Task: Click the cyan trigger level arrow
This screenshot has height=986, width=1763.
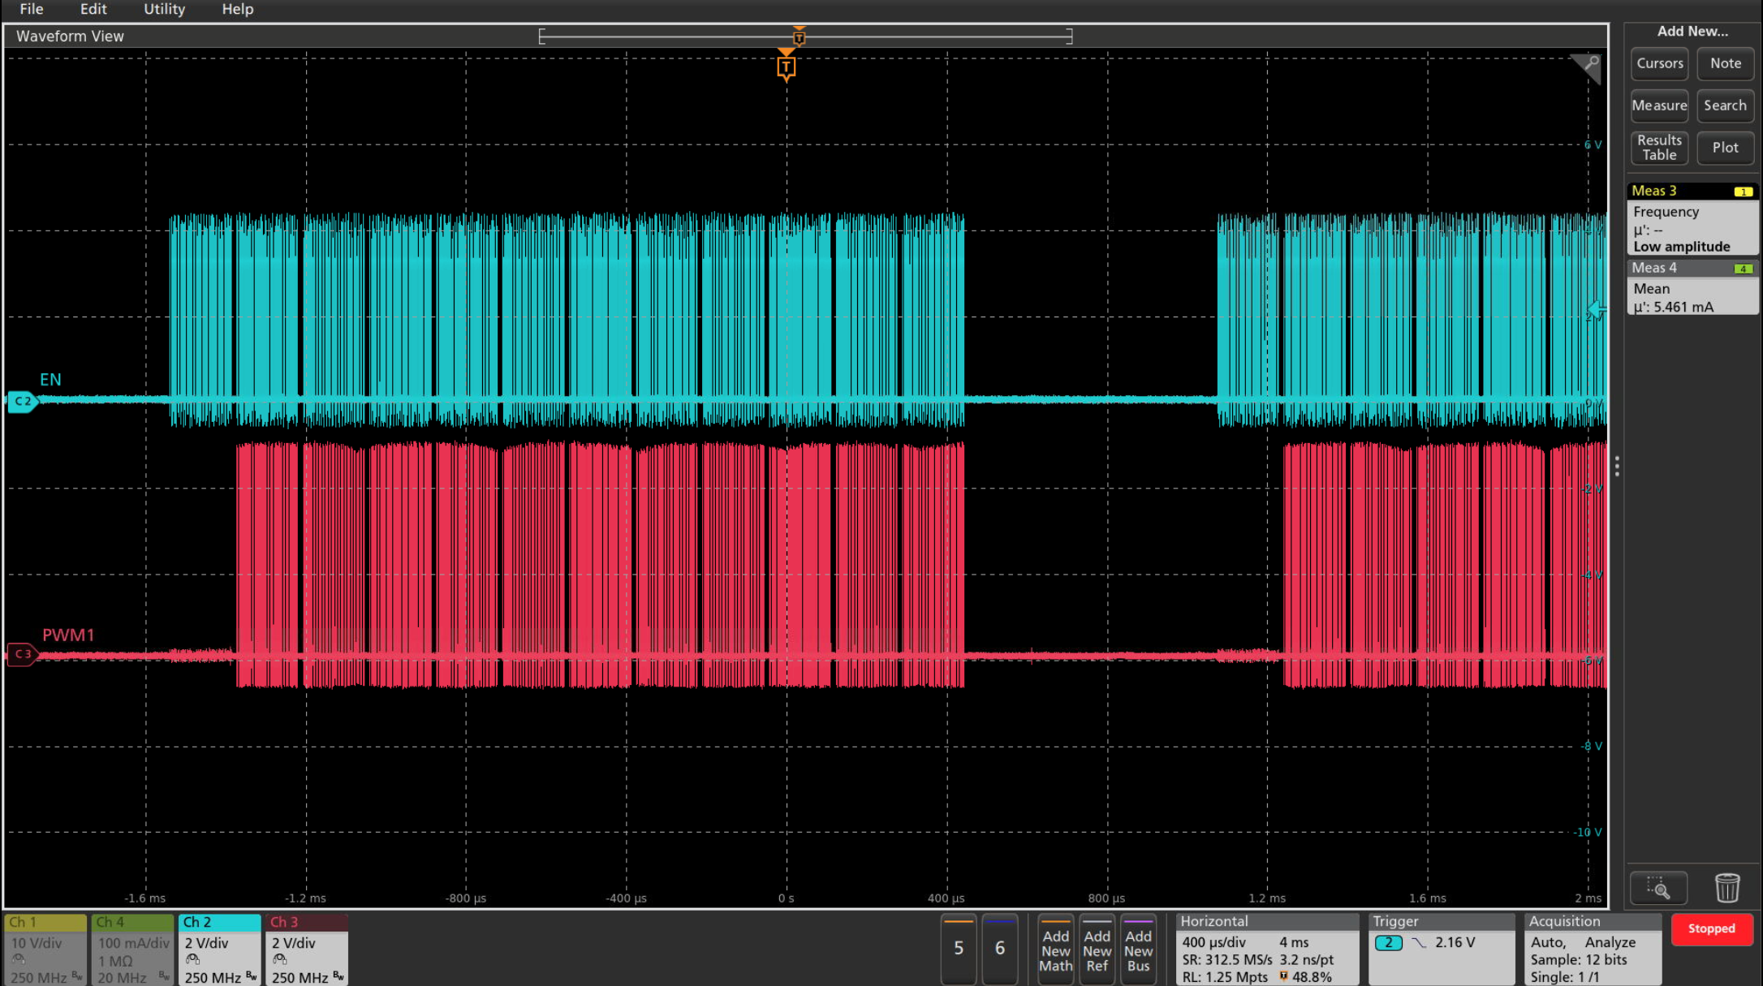Action: click(x=1596, y=309)
